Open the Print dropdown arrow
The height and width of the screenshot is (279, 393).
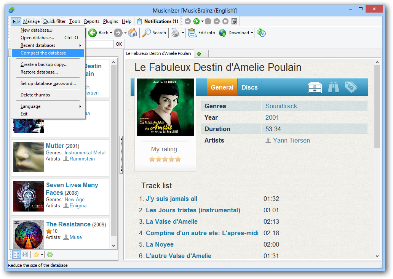183,33
